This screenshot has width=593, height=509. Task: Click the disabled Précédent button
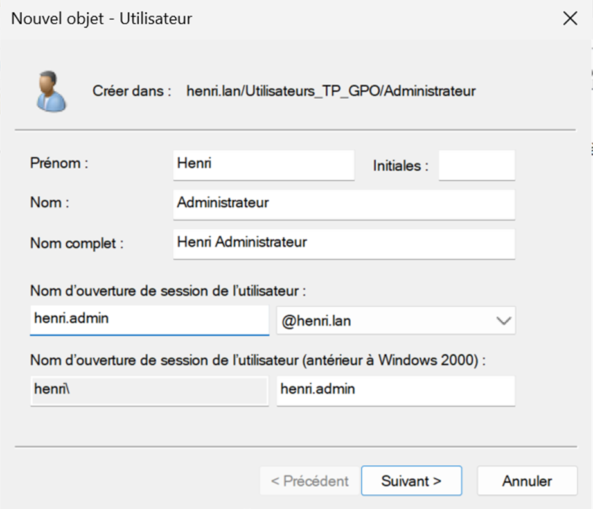pos(310,481)
